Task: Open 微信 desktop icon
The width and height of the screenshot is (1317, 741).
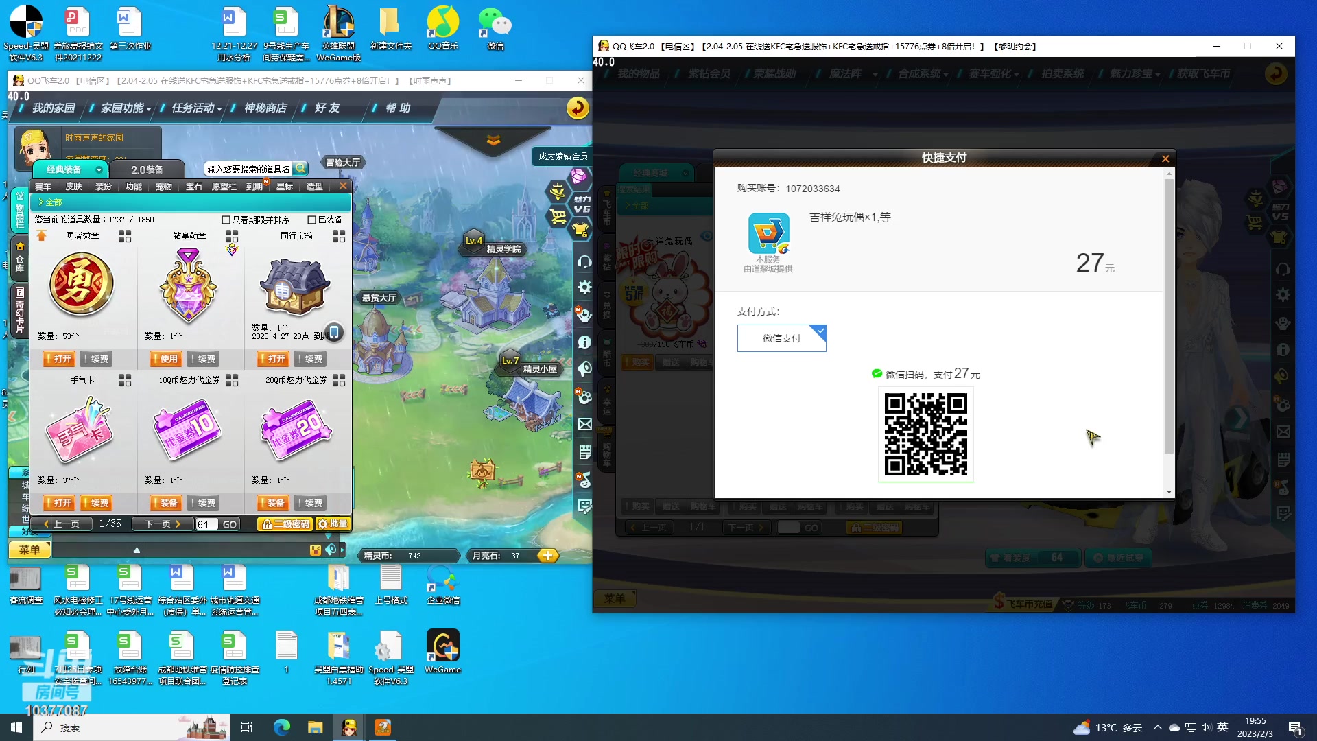Action: [x=495, y=28]
